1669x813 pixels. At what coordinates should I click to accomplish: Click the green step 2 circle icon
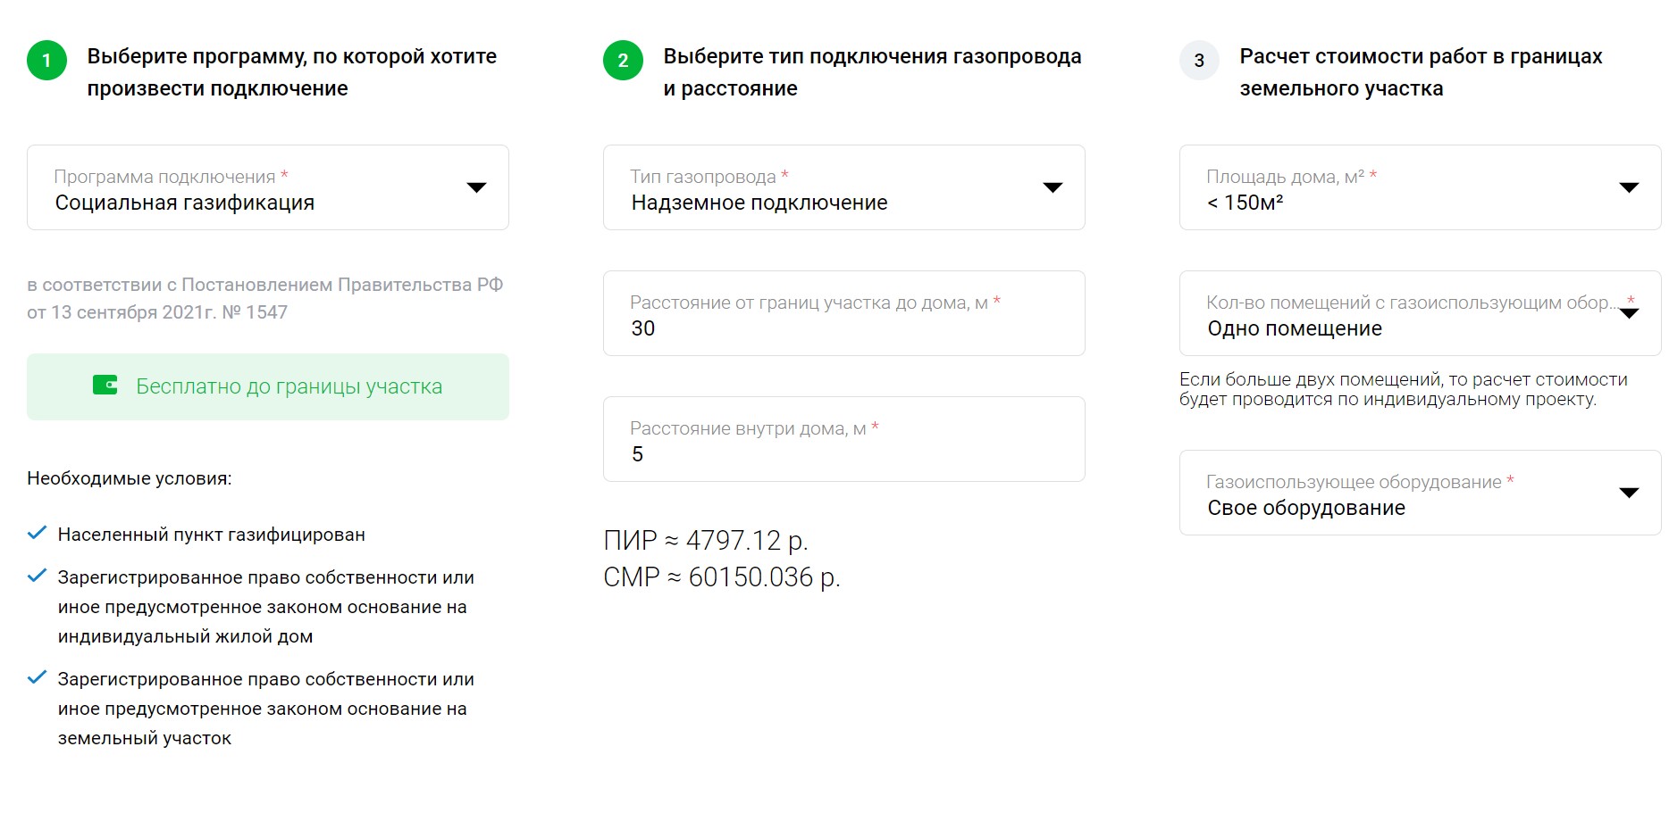(x=624, y=61)
